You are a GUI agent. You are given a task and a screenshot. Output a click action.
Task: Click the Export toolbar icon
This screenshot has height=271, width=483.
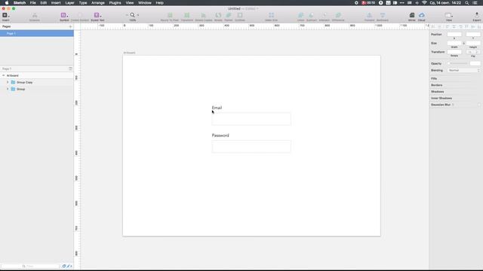(x=477, y=15)
